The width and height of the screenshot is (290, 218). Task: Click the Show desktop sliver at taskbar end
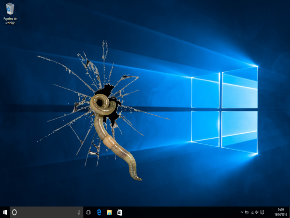pos(289,212)
